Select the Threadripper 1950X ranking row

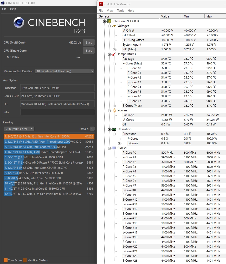click(49, 152)
